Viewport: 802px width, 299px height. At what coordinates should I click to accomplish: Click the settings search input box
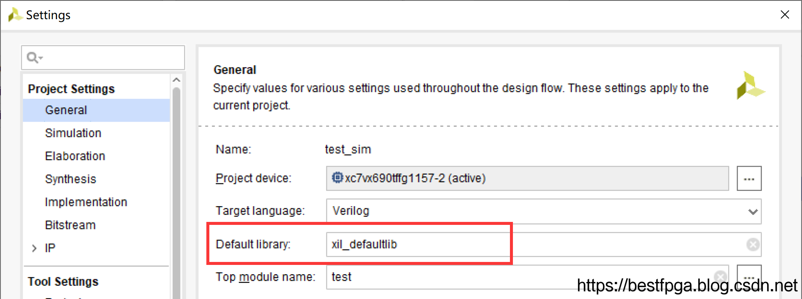pos(103,57)
